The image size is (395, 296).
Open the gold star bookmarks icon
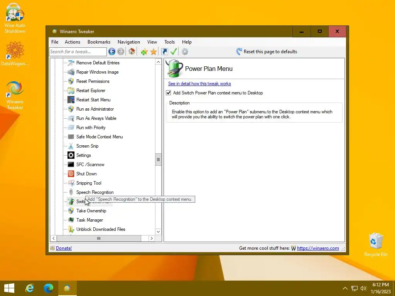pyautogui.click(x=154, y=52)
